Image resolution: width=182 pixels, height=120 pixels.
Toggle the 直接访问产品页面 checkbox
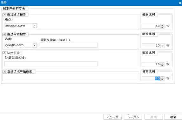click(4, 72)
